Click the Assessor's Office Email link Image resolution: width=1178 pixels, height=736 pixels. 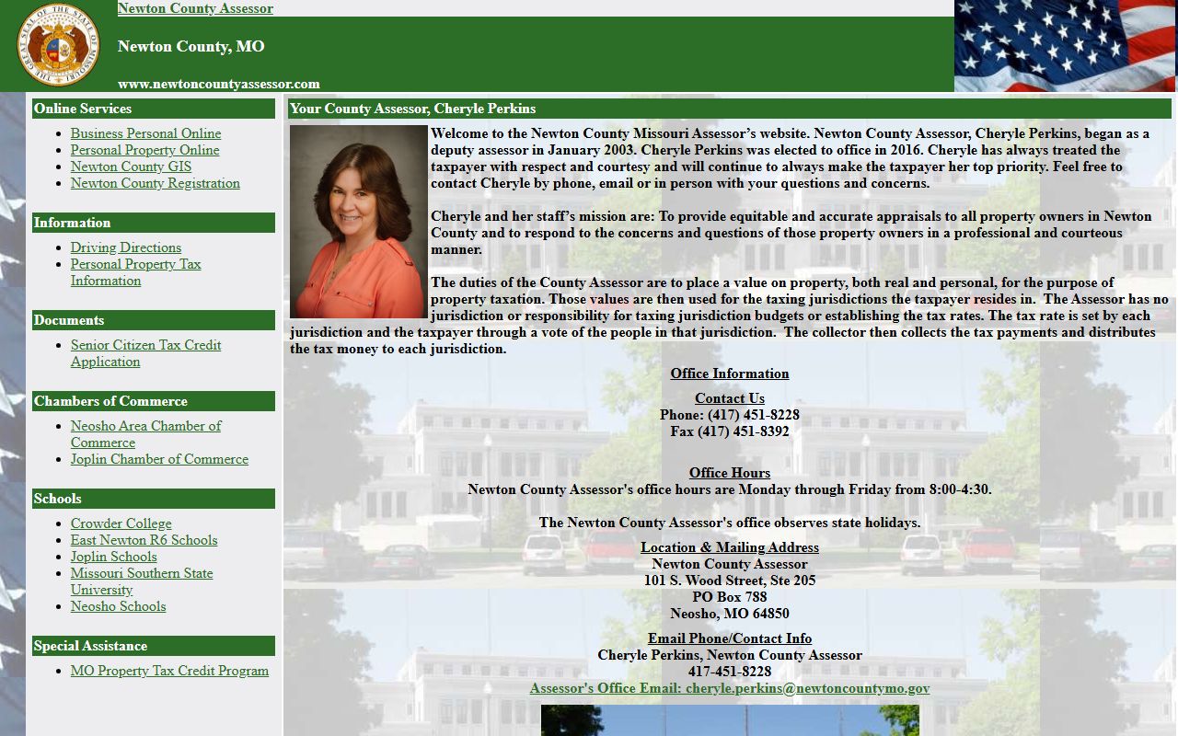pyautogui.click(x=730, y=688)
